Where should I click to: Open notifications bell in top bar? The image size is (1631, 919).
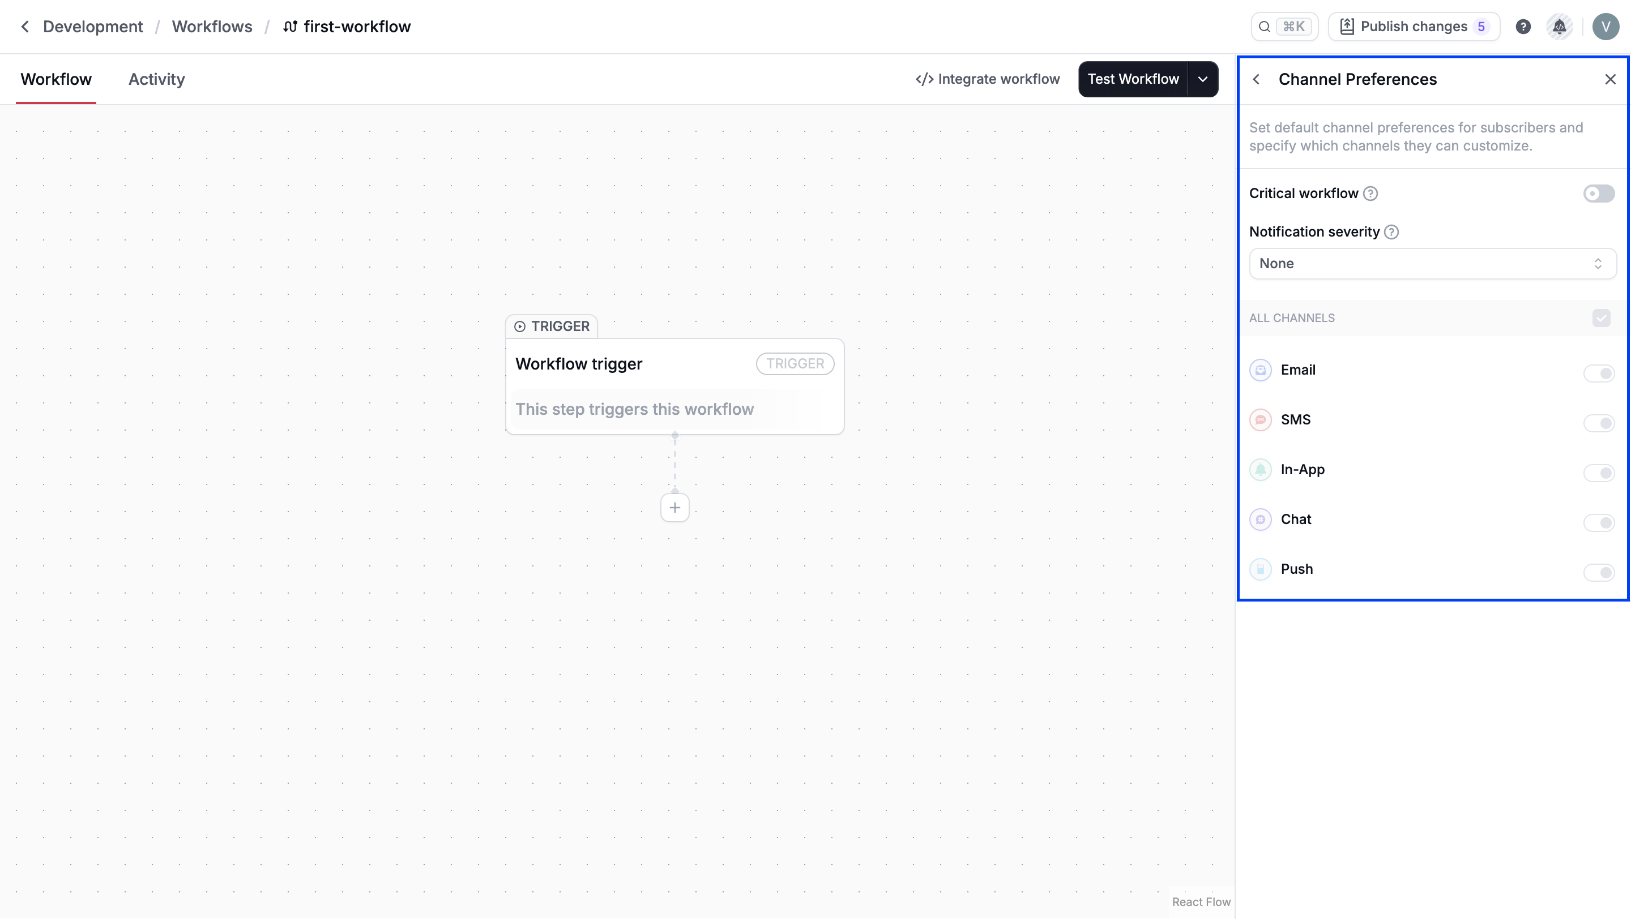tap(1559, 27)
